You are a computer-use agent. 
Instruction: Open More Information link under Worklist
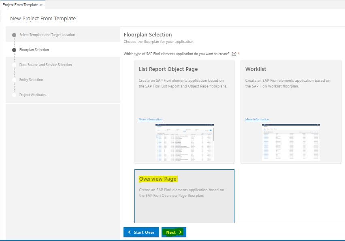[x=257, y=119]
